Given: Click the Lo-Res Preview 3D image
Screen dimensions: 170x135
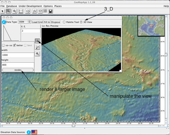Looking at the screenshot, I should coord(81,50).
